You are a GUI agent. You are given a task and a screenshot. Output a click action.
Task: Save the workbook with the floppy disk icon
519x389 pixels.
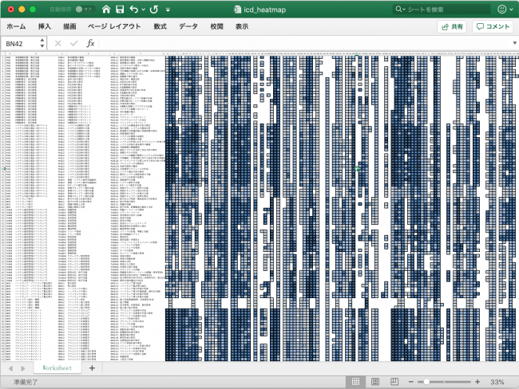[120, 9]
